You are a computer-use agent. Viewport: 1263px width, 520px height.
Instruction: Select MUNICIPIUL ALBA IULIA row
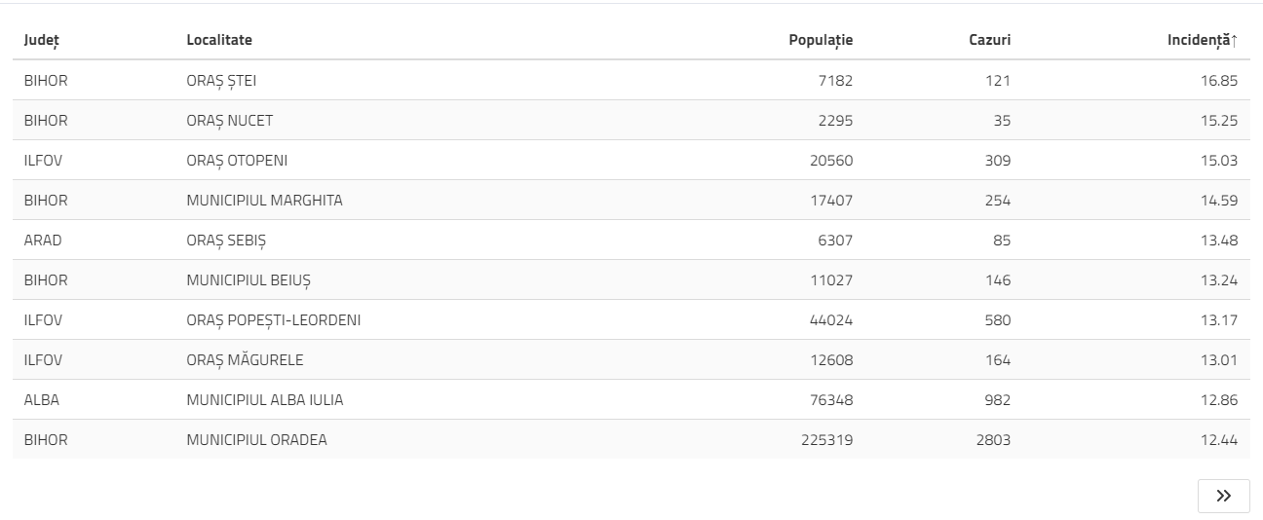[x=264, y=400]
